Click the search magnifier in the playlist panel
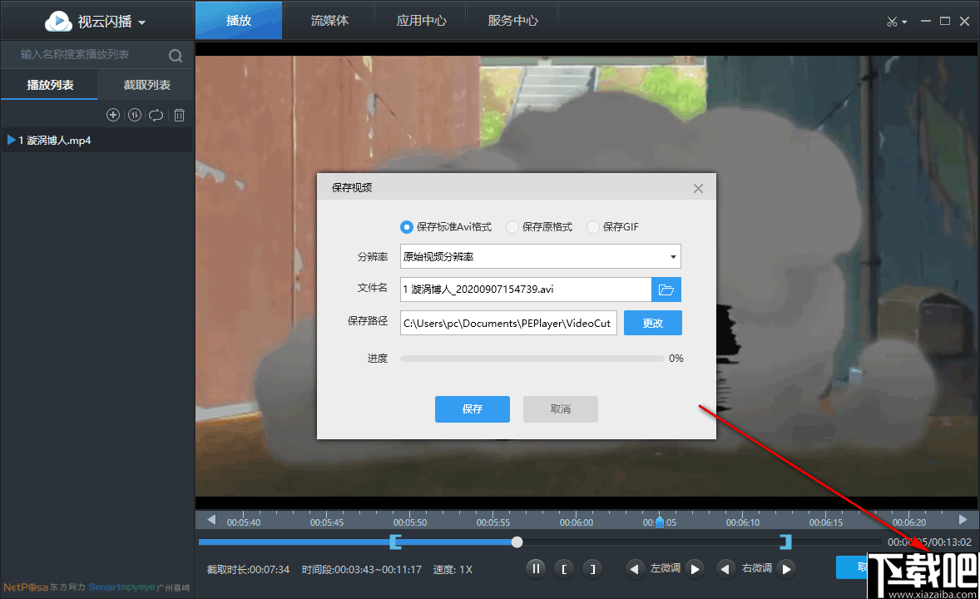This screenshot has height=599, width=980. pos(175,55)
